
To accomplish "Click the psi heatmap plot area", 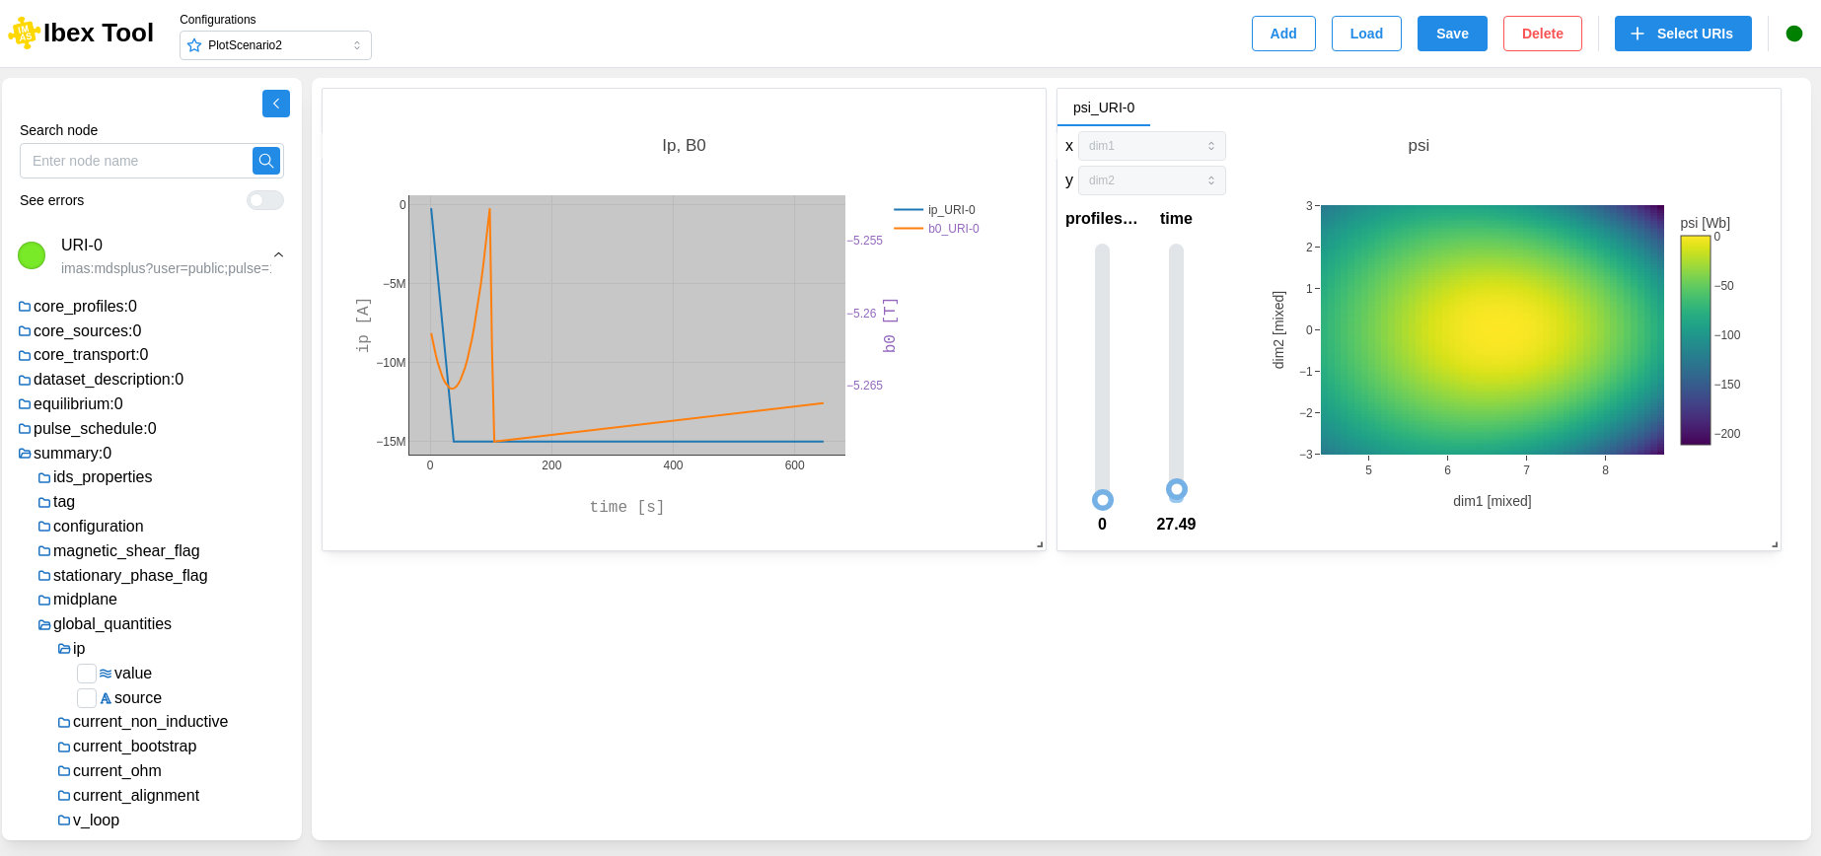I will [x=1493, y=329].
